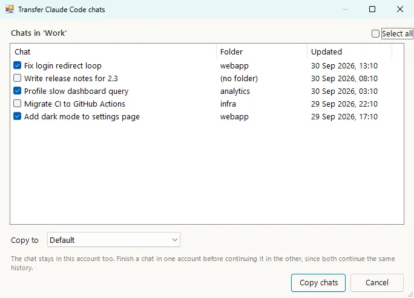Click the '(no folder)' cell

coord(239,79)
